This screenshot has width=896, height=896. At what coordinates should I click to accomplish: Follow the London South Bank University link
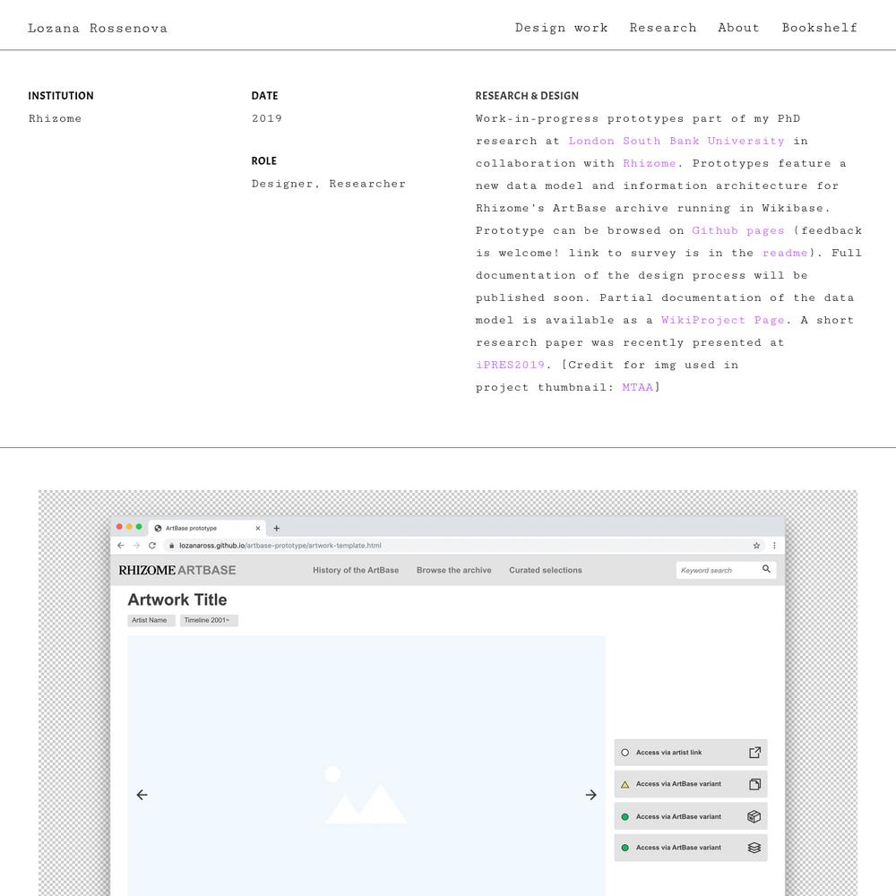676,141
